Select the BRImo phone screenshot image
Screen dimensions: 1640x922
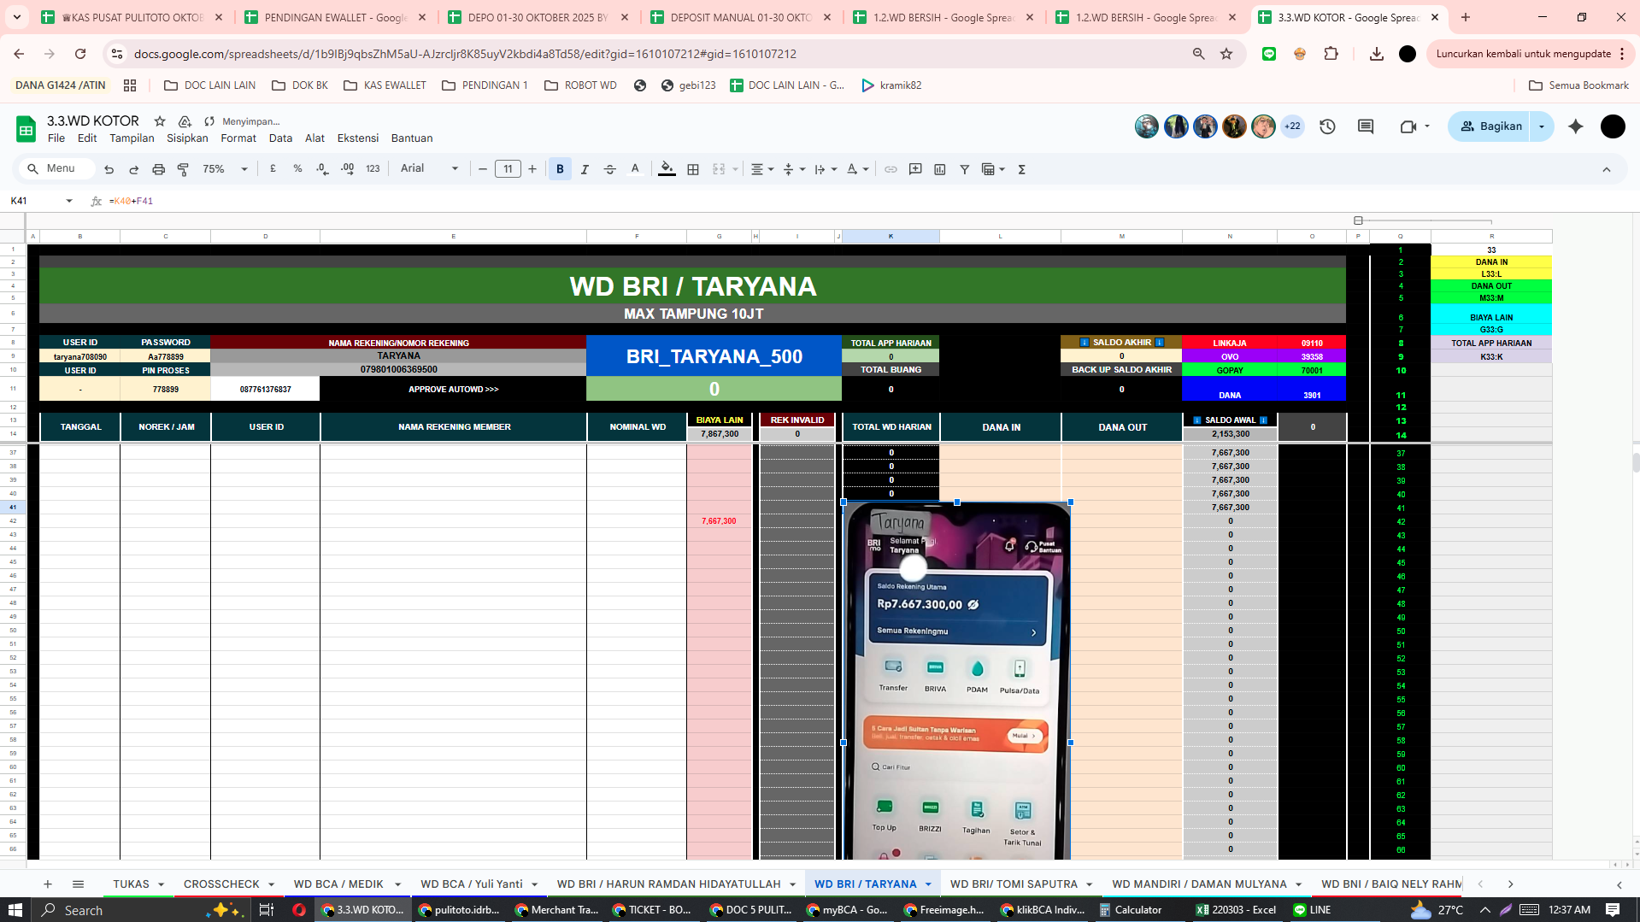click(956, 680)
